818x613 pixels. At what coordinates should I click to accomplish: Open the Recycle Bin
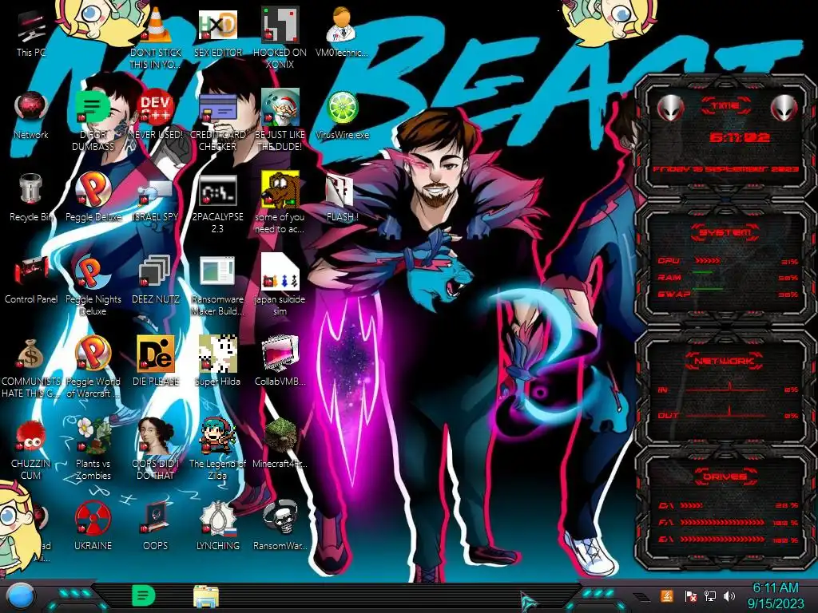tap(31, 198)
